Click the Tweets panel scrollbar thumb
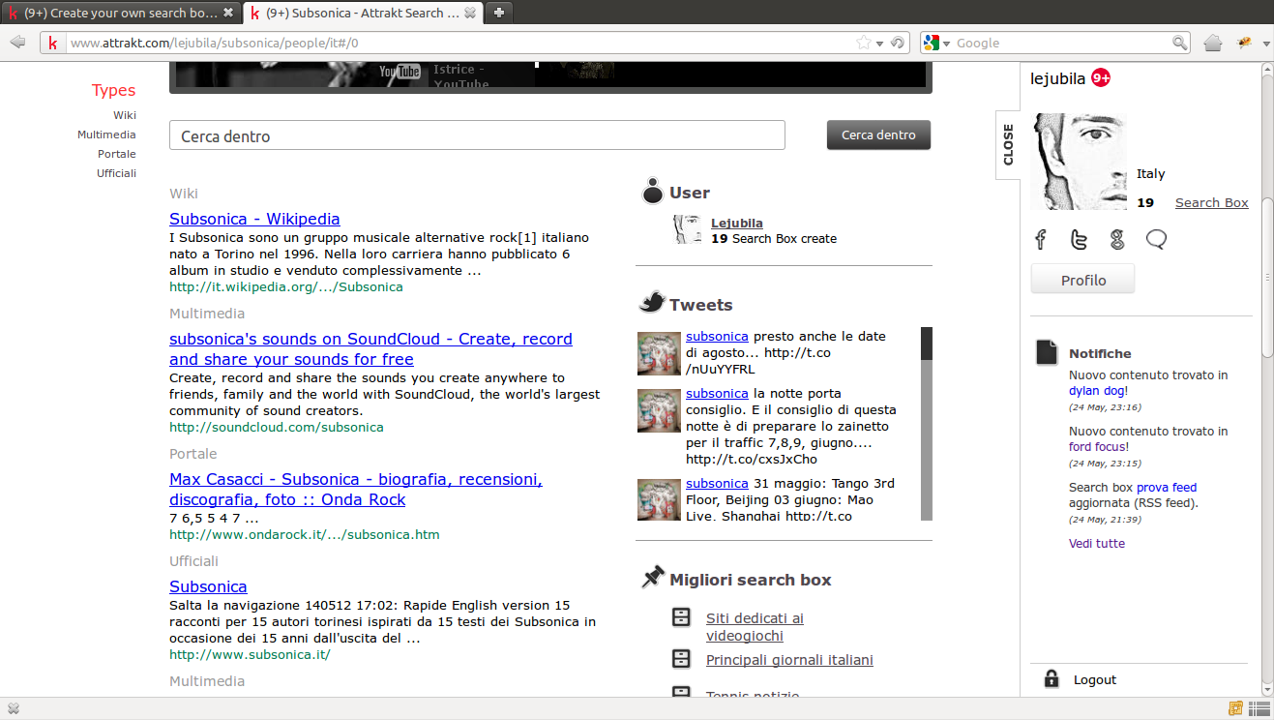The image size is (1274, 720). pos(927,344)
